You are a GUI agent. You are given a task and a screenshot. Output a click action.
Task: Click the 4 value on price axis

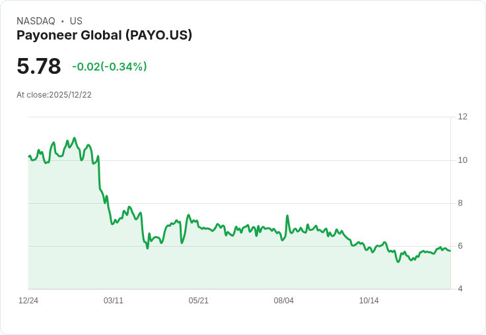(460, 289)
